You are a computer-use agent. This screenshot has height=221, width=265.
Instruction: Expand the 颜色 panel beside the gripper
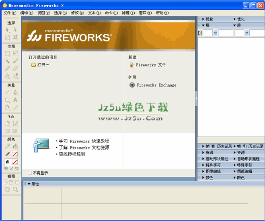(x=203, y=178)
